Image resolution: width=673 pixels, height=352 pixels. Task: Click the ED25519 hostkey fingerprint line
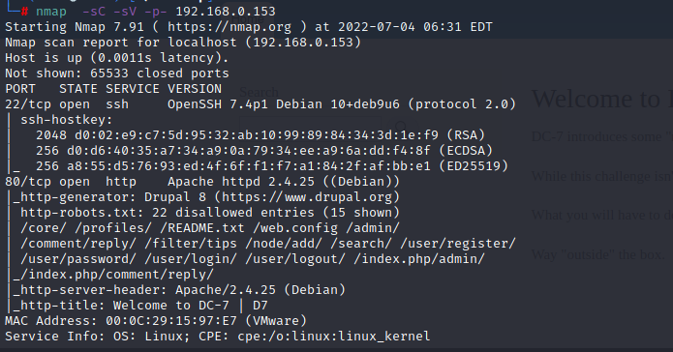[272, 166]
